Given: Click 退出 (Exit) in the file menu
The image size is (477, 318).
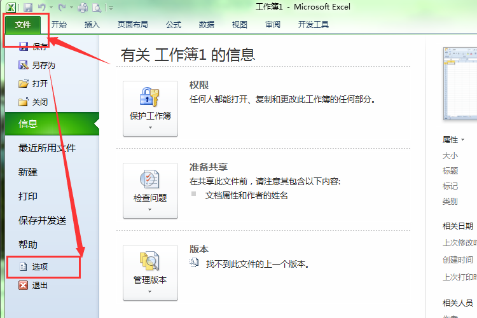Looking at the screenshot, I should pyautogui.click(x=39, y=286).
